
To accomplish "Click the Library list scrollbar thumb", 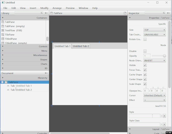I will point(47,39).
